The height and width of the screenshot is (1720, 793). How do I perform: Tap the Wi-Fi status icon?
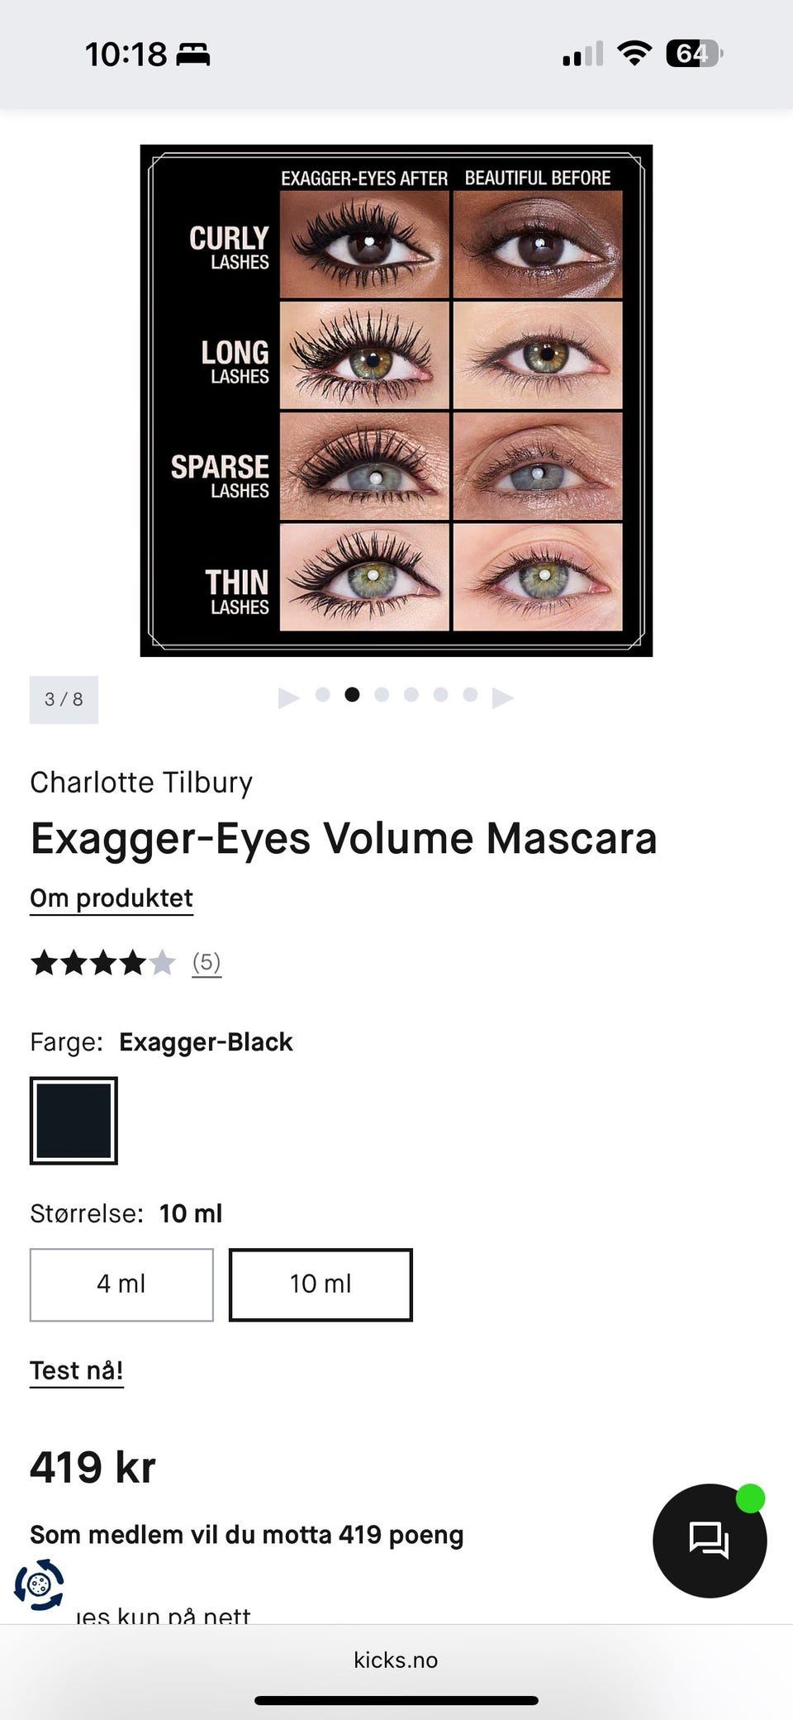pos(634,54)
